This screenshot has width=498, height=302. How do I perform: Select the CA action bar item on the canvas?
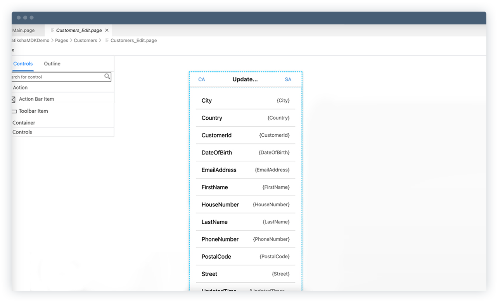click(x=202, y=79)
